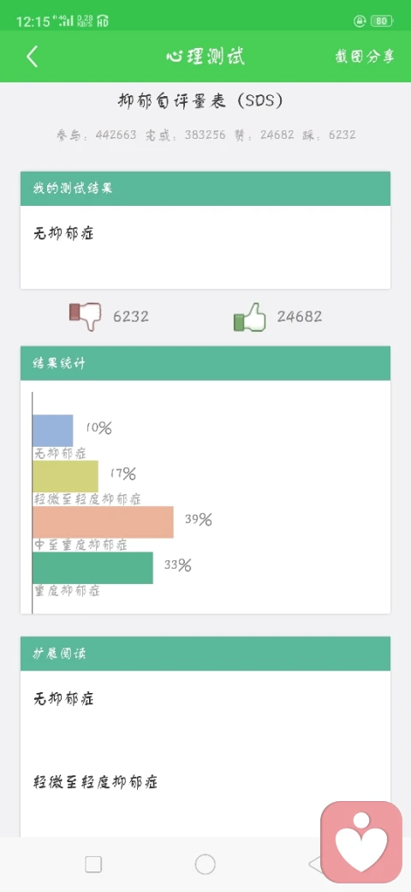Select the 结果统计 section header

[205, 363]
